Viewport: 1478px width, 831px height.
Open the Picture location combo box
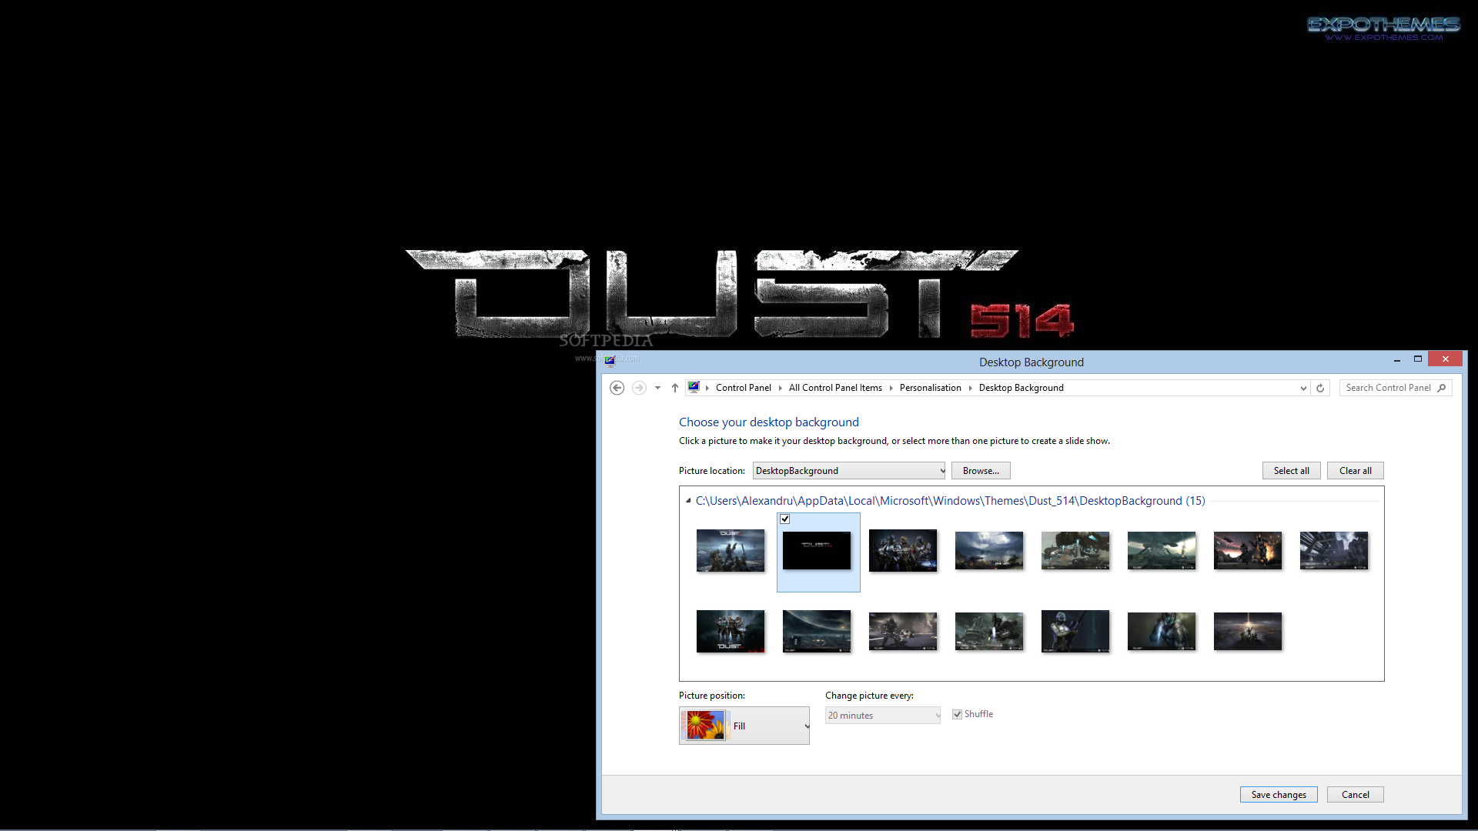pyautogui.click(x=849, y=471)
